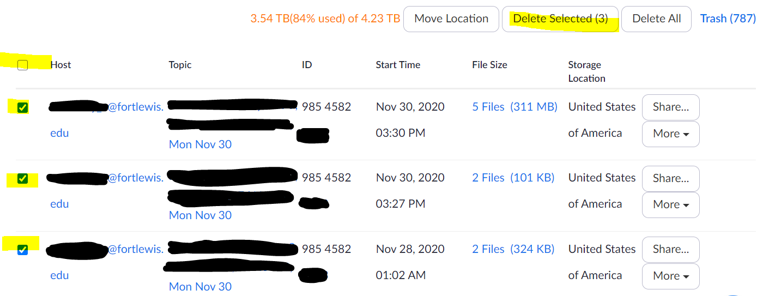Uncheck the 03:27 PM recording checkbox
Image resolution: width=757 pixels, height=296 pixels.
(22, 178)
